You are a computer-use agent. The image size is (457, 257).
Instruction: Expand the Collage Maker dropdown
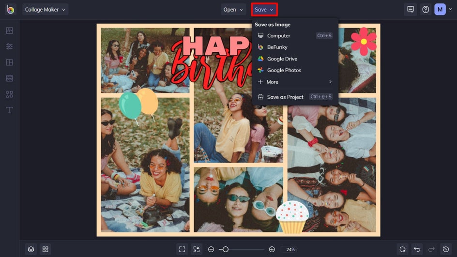45,9
